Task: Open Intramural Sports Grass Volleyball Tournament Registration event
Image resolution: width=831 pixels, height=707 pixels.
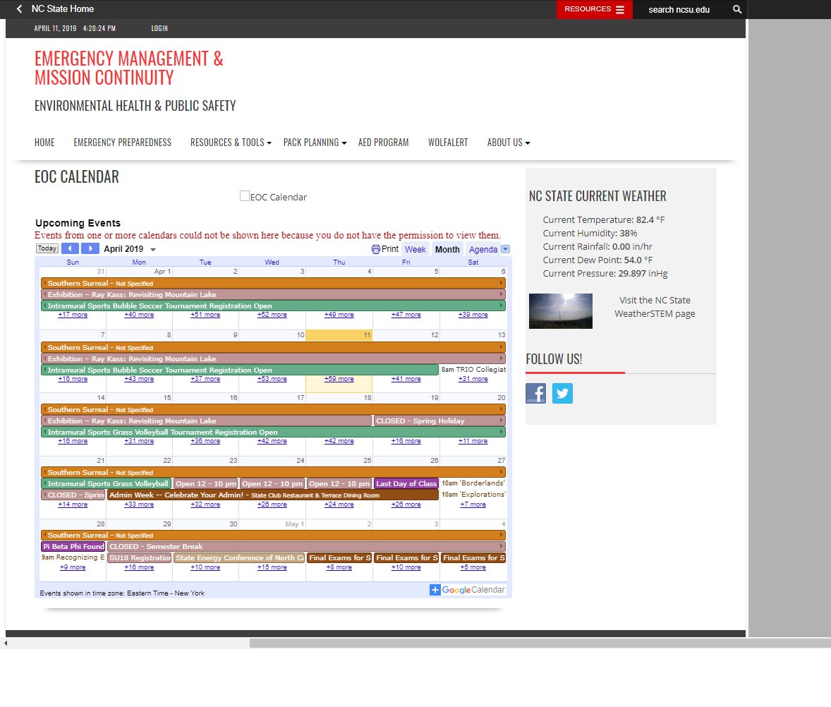Action: pos(274,433)
